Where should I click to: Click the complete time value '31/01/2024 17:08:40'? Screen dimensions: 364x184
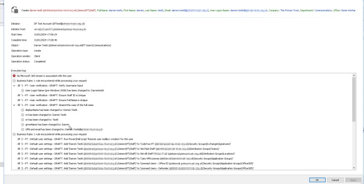pyautogui.click(x=45, y=40)
